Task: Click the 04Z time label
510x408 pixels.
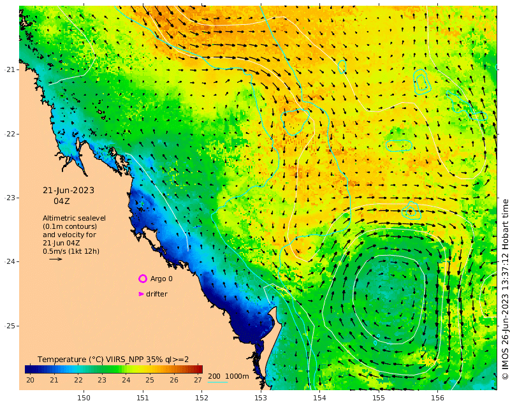Action: pos(62,201)
